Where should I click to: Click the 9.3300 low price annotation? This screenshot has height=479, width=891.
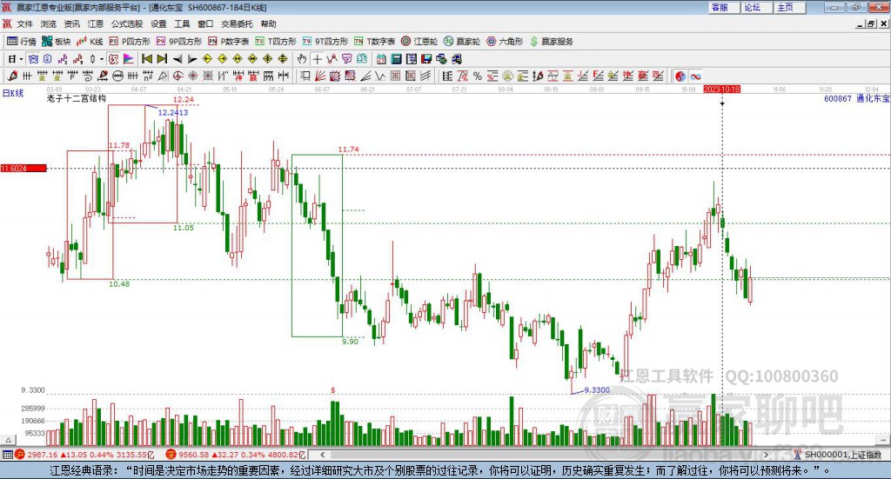coord(597,390)
